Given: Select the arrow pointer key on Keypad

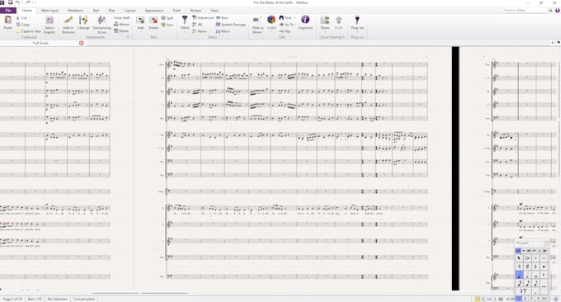Looking at the screenshot, I should 519,258.
